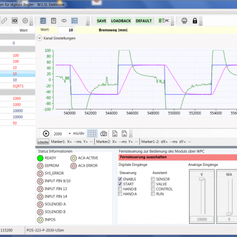The height and width of the screenshot is (237, 237).
Task: Open overflow handle after the lock icon
Action: tap(201, 21)
